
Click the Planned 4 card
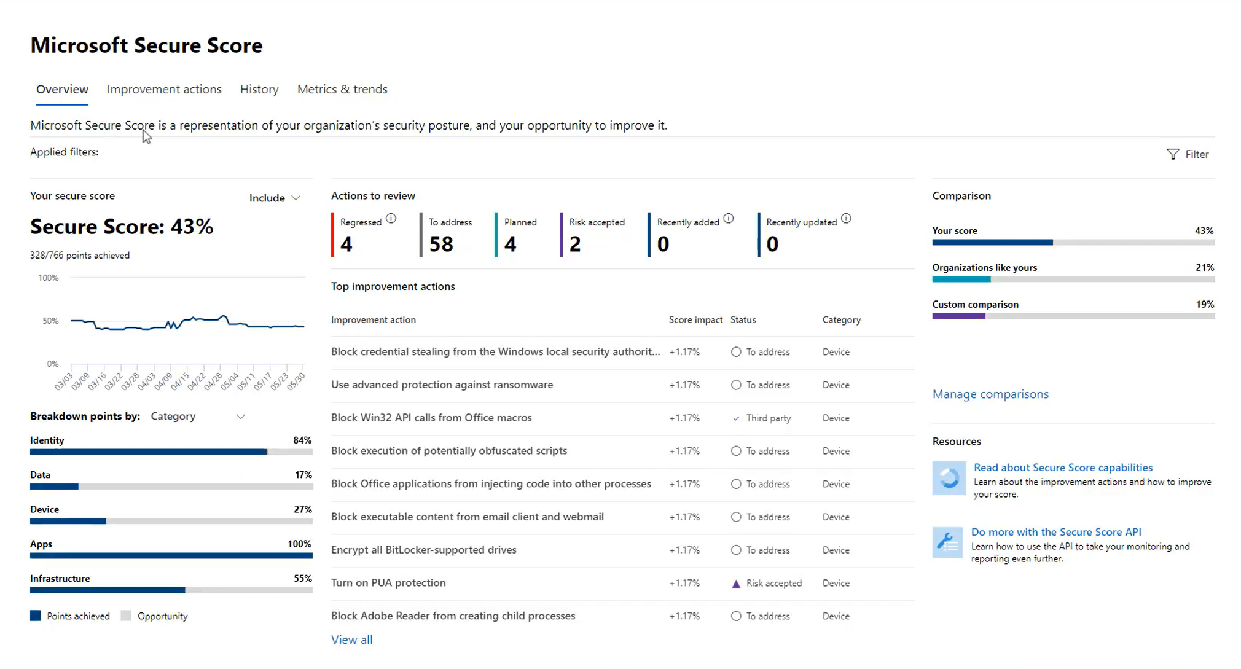tap(517, 235)
